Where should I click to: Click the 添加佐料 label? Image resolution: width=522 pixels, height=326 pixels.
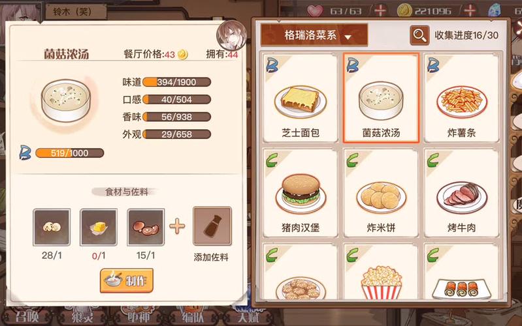coord(211,257)
